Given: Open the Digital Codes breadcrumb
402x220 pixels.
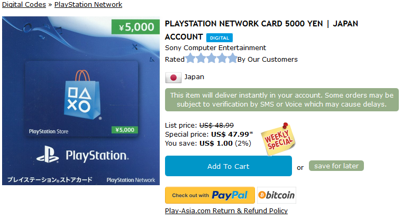Looking at the screenshot, I should coord(23,5).
